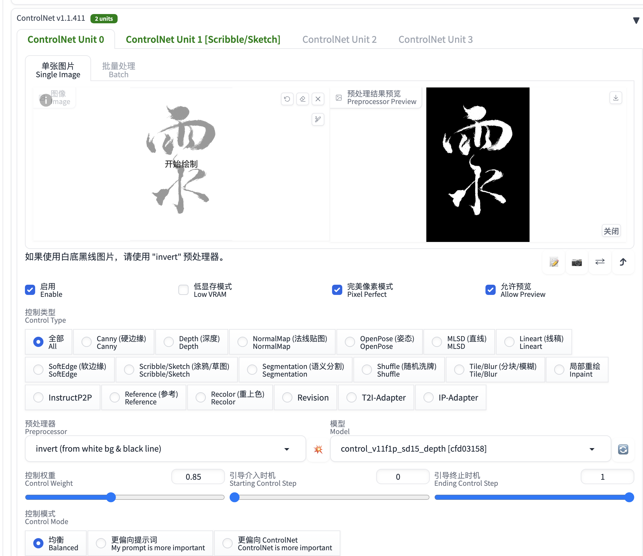This screenshot has height=556, width=643.
Task: Select My prompt is more important mode
Action: (150, 543)
